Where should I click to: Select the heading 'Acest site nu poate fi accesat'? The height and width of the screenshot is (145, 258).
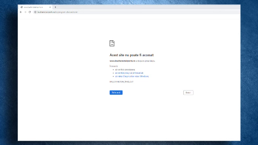coord(131,55)
